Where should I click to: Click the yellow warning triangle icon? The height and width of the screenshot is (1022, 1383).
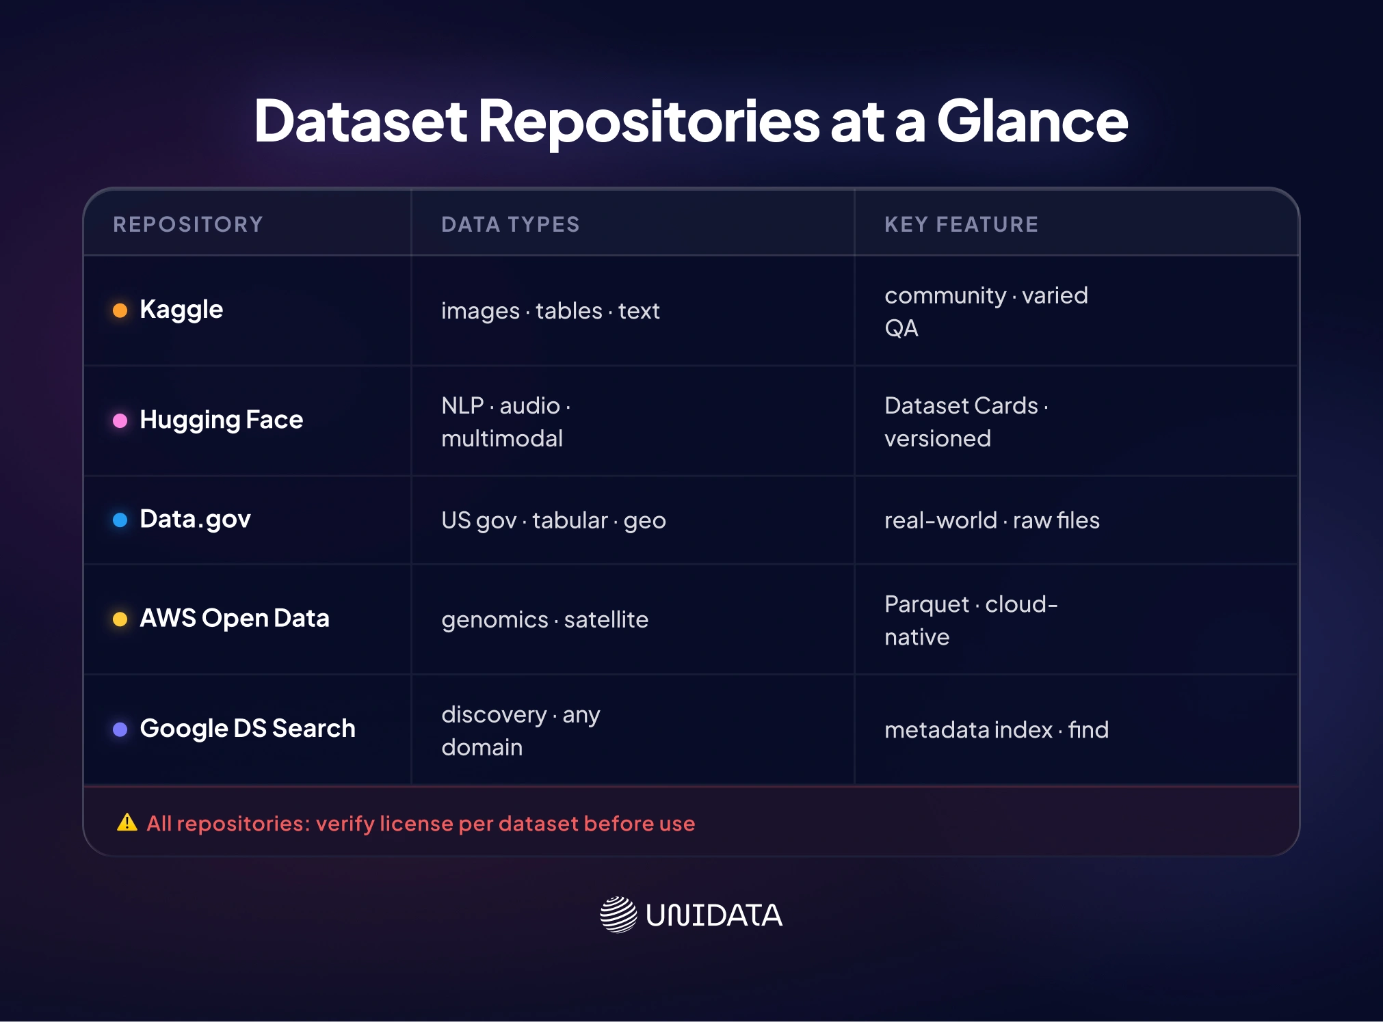(127, 822)
